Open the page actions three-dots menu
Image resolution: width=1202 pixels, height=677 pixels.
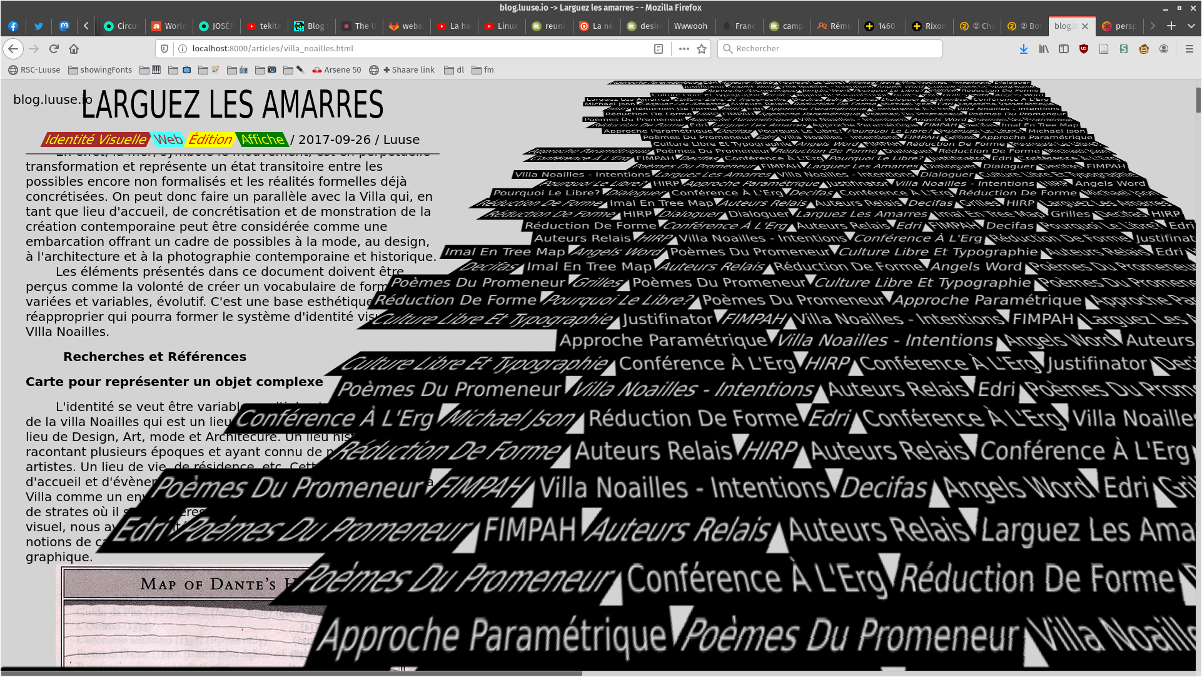(x=684, y=49)
